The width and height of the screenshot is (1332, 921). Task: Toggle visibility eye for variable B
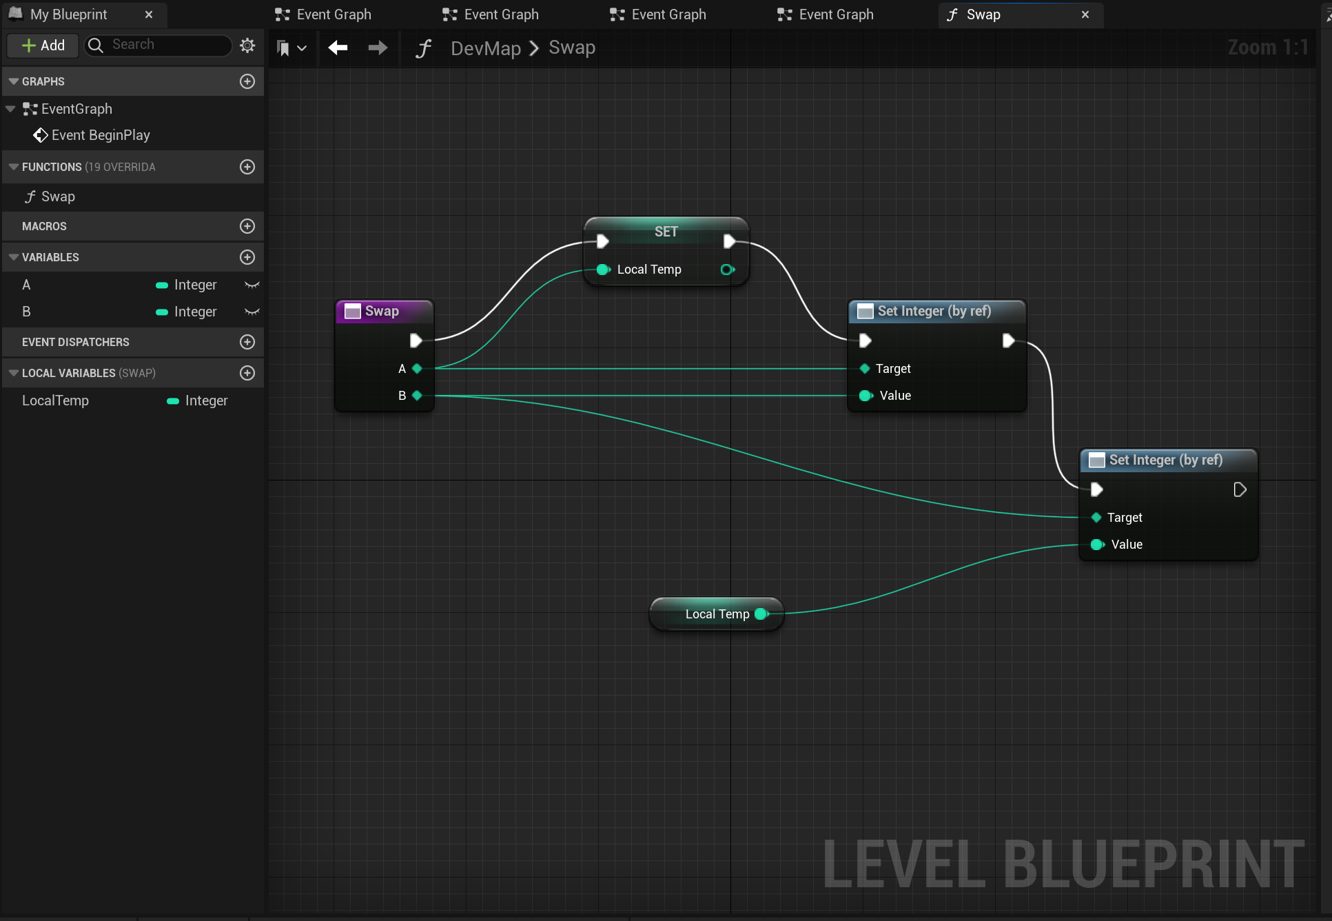point(252,312)
